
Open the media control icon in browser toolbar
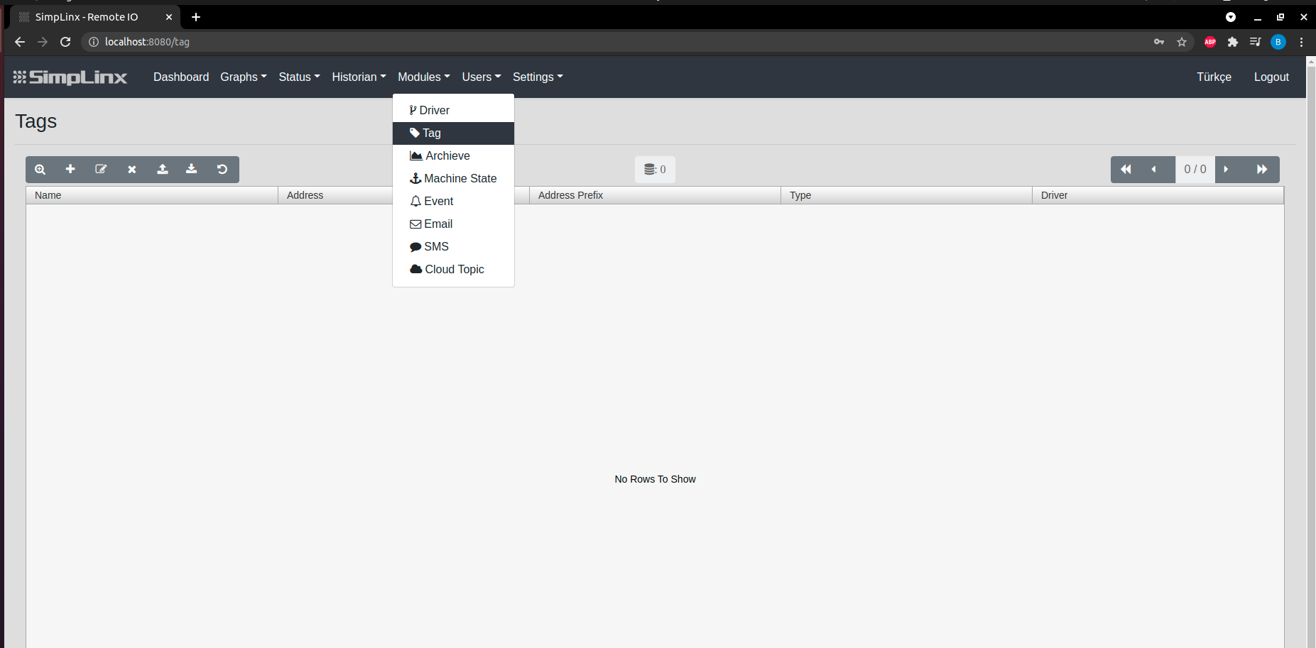tap(1256, 42)
